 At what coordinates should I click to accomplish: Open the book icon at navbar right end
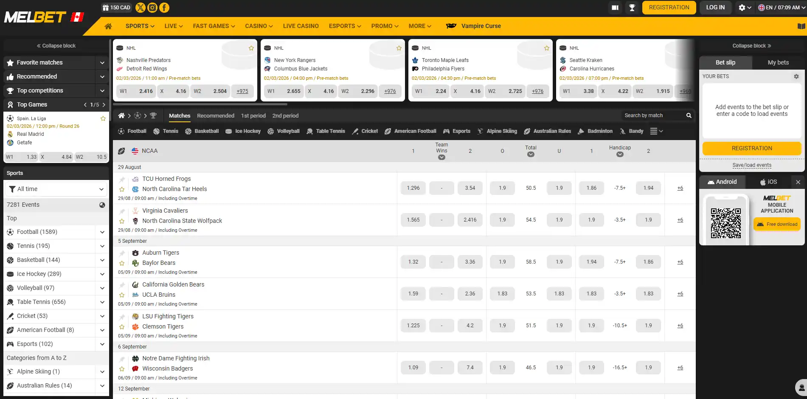pos(801,26)
